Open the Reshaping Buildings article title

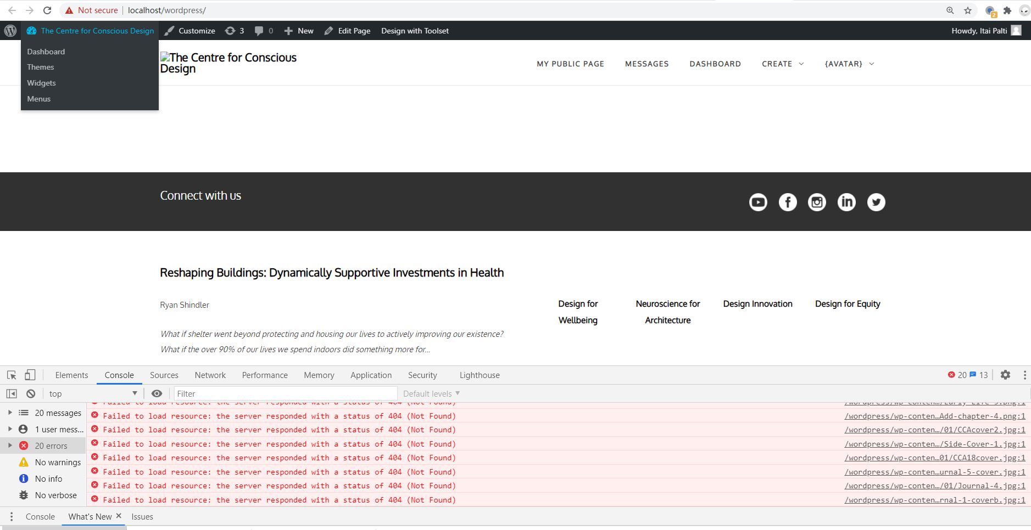[x=332, y=273]
